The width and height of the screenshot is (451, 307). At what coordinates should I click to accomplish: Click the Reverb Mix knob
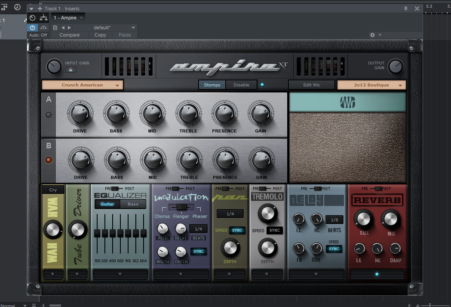tap(391, 220)
